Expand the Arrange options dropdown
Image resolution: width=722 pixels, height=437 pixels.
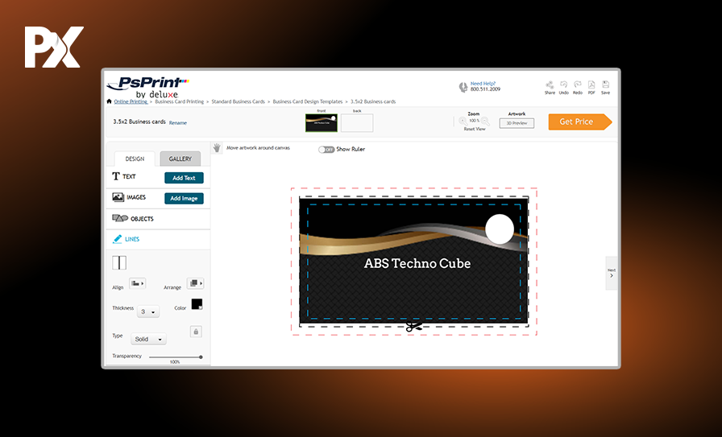195,283
